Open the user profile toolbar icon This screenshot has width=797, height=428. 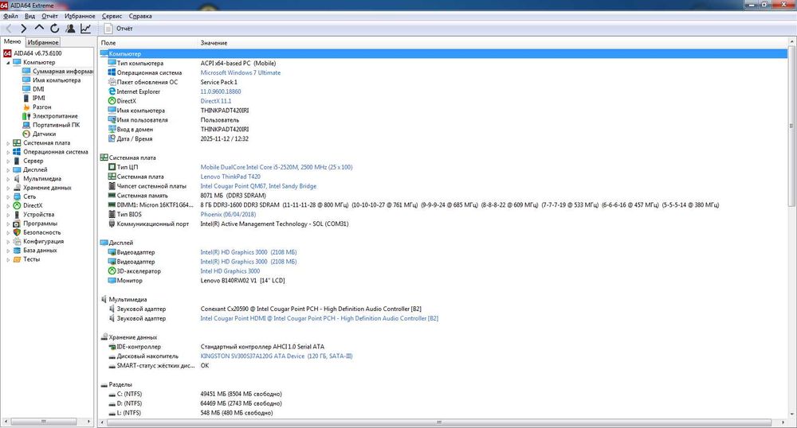pos(70,29)
